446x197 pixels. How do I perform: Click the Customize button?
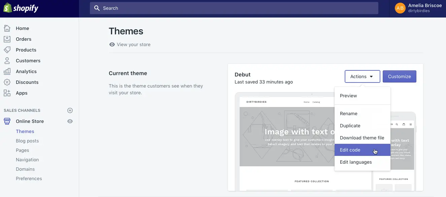tap(399, 76)
